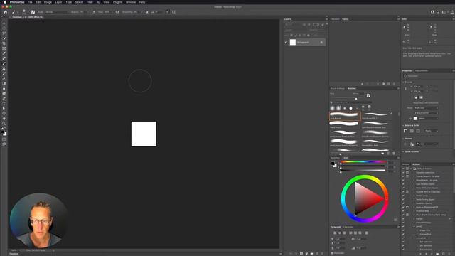Open the Window menu
Viewport: 455px width, 256px height.
click(131, 2)
